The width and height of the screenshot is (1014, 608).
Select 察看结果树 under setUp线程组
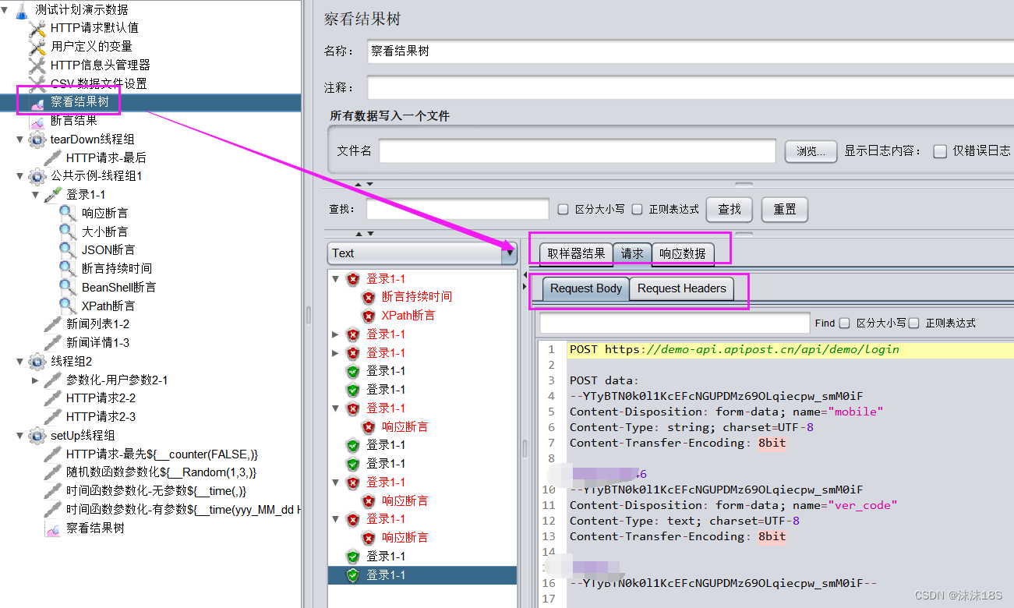coord(95,528)
